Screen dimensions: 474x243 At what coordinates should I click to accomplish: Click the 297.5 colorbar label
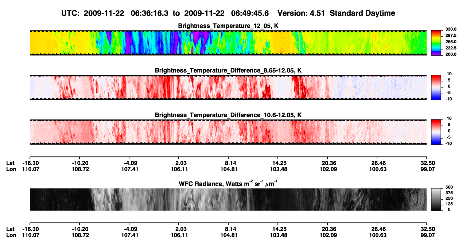pos(451,36)
